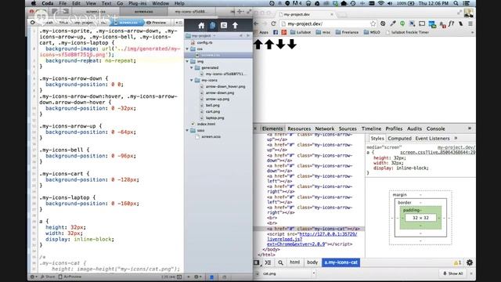Open laptop.png in Coda file tree
The height and width of the screenshot is (282, 501).
(x=214, y=117)
